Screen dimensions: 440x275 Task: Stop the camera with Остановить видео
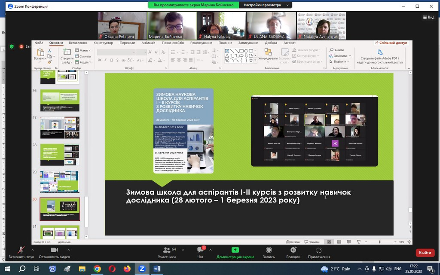pos(55,252)
